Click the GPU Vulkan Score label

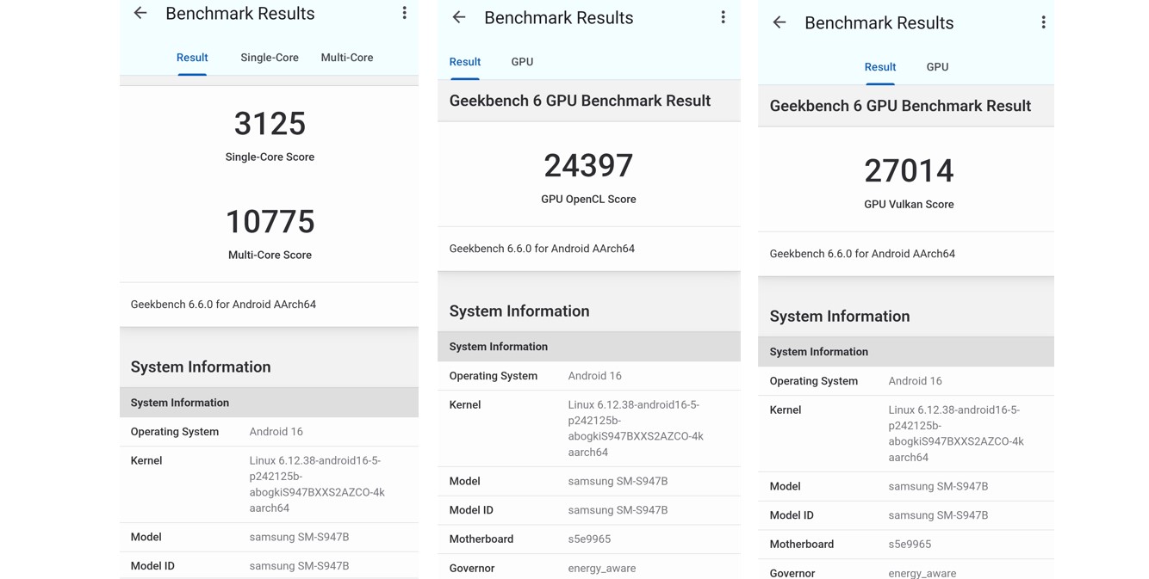[909, 205]
